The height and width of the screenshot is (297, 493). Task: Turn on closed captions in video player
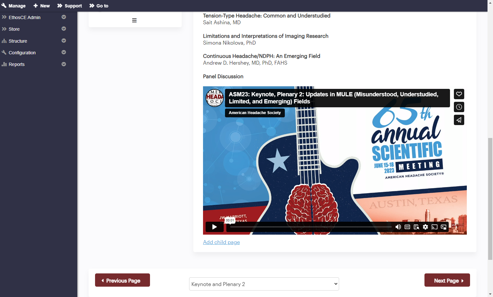pyautogui.click(x=407, y=227)
